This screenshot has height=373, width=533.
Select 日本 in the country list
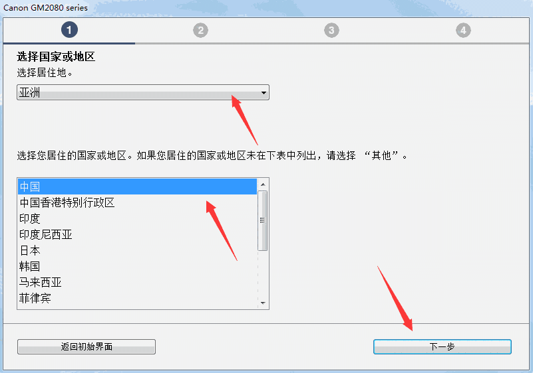tap(137, 250)
